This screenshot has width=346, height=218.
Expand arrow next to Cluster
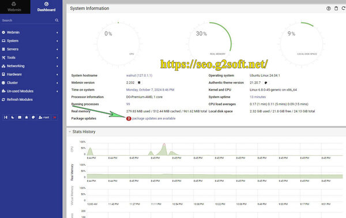click(57, 83)
